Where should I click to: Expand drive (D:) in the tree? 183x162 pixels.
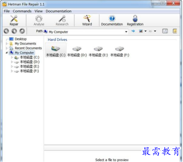(x=12, y=62)
